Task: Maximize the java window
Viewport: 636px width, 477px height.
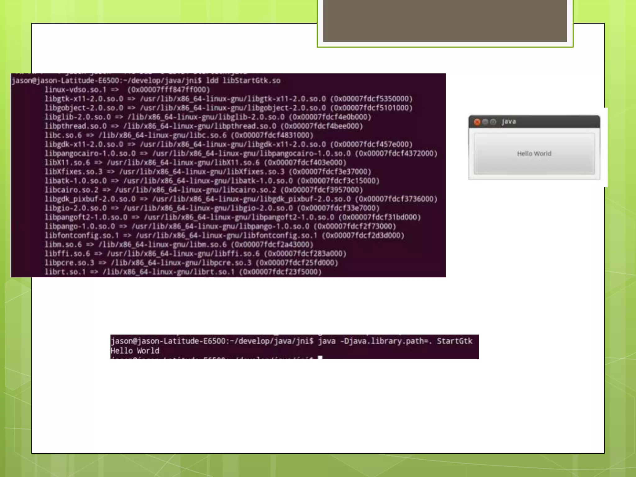Action: 493,122
